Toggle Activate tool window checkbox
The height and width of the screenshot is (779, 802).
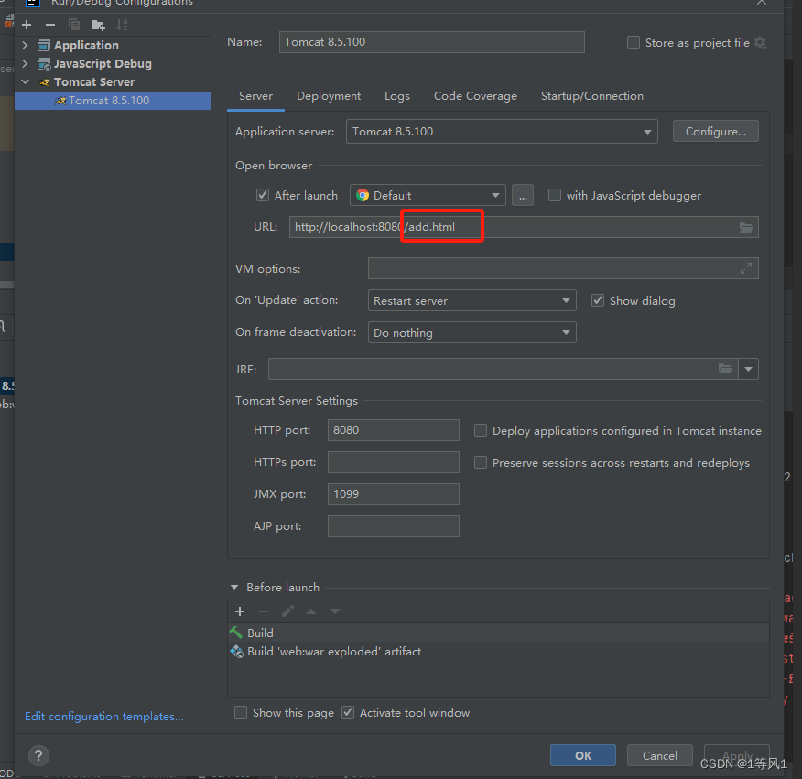pyautogui.click(x=348, y=712)
